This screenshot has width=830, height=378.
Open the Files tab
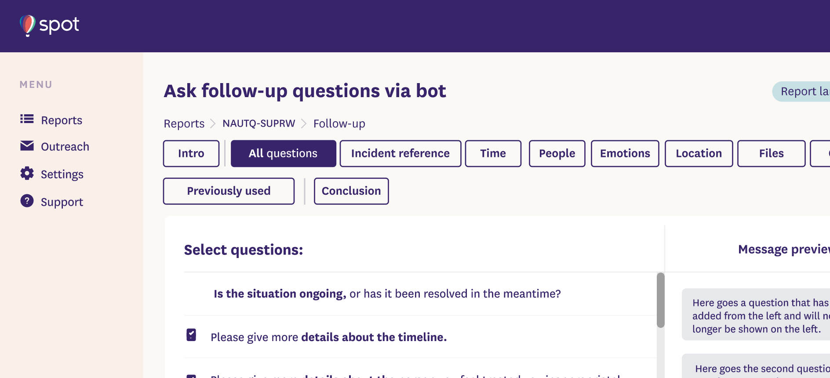pyautogui.click(x=771, y=153)
